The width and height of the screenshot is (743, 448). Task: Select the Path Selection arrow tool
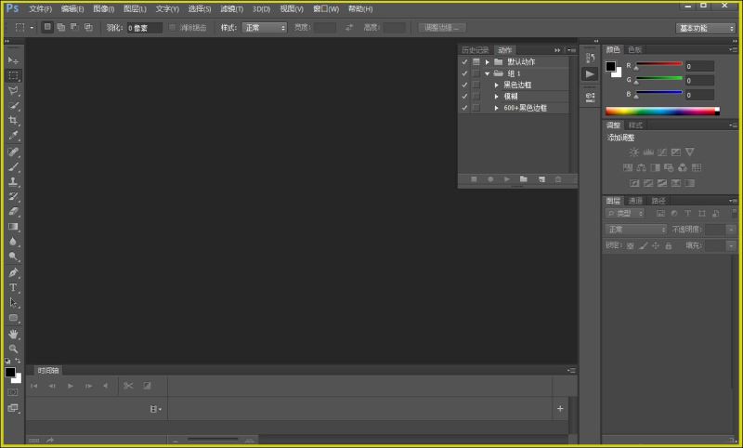pos(13,303)
